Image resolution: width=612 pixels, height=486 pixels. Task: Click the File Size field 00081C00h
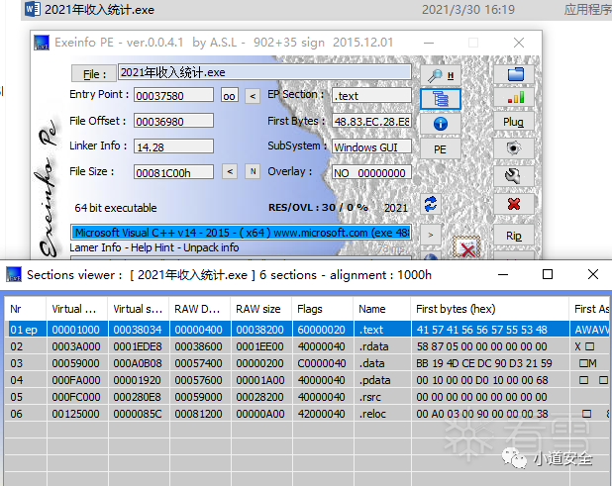point(173,172)
